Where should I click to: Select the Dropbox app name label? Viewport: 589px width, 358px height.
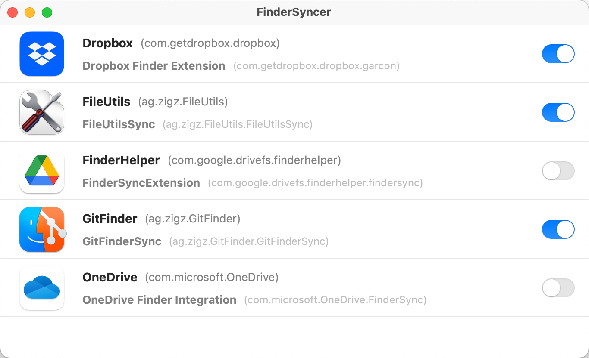pyautogui.click(x=108, y=43)
